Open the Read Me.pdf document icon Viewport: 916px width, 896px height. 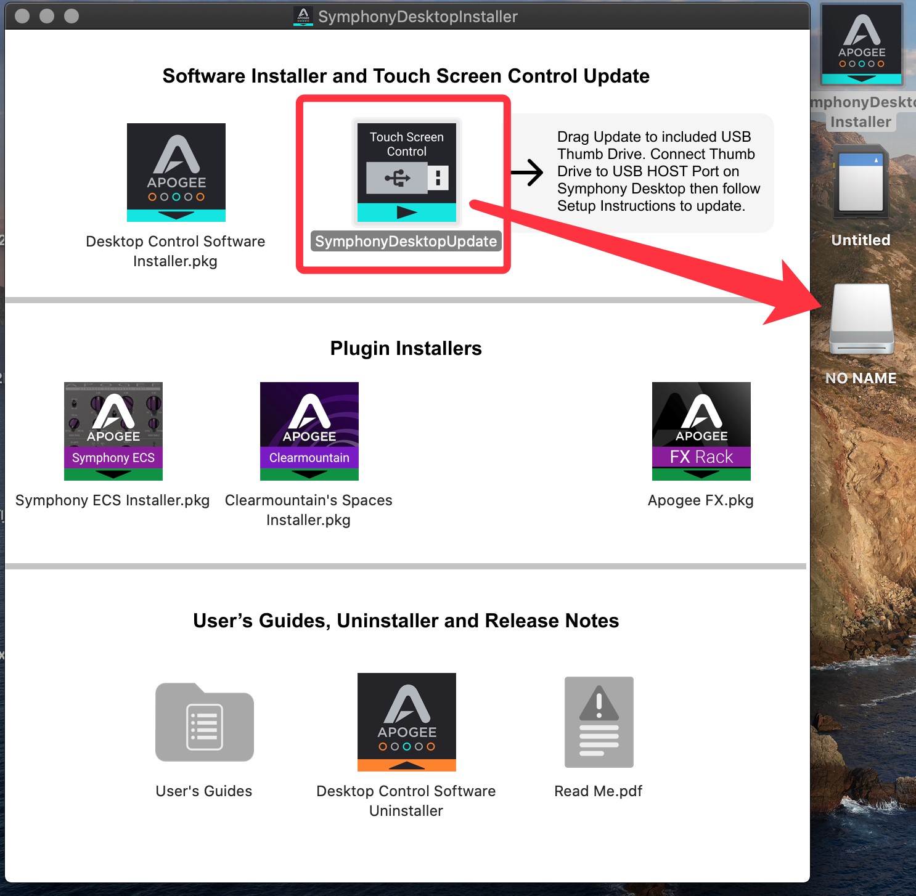click(599, 722)
